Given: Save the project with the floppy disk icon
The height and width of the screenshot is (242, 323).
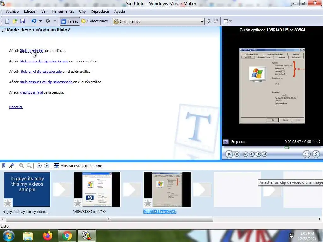Looking at the screenshot, I should 22,21.
